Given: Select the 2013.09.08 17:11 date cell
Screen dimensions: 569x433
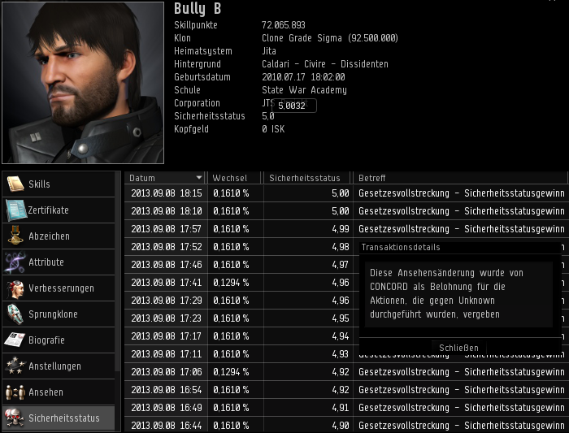Looking at the screenshot, I should pos(166,353).
